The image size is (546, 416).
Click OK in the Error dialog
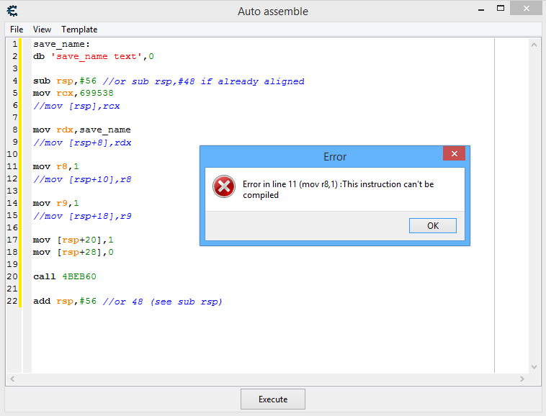(x=432, y=225)
